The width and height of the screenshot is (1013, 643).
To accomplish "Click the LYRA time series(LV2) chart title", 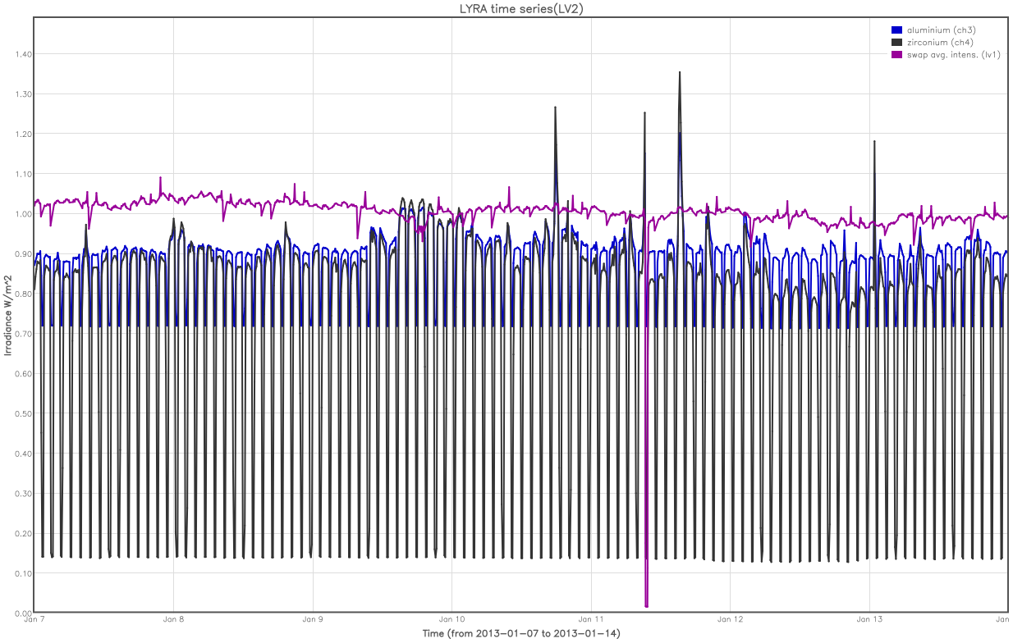I will tap(520, 8).
